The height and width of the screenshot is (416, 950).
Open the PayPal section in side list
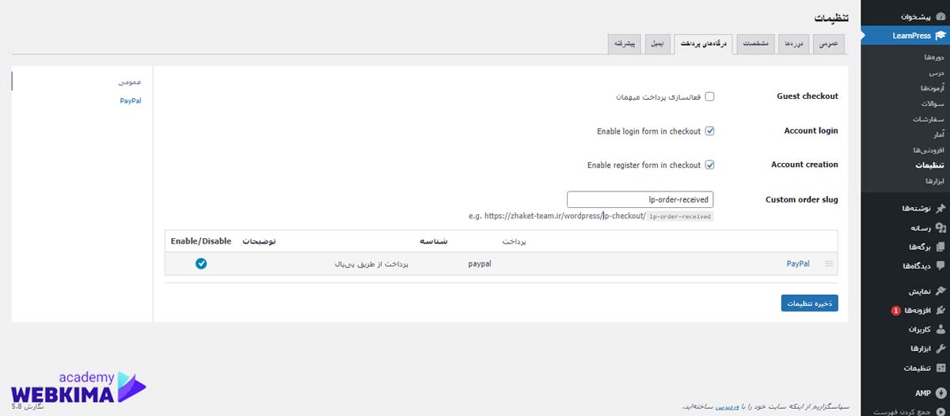(x=131, y=100)
